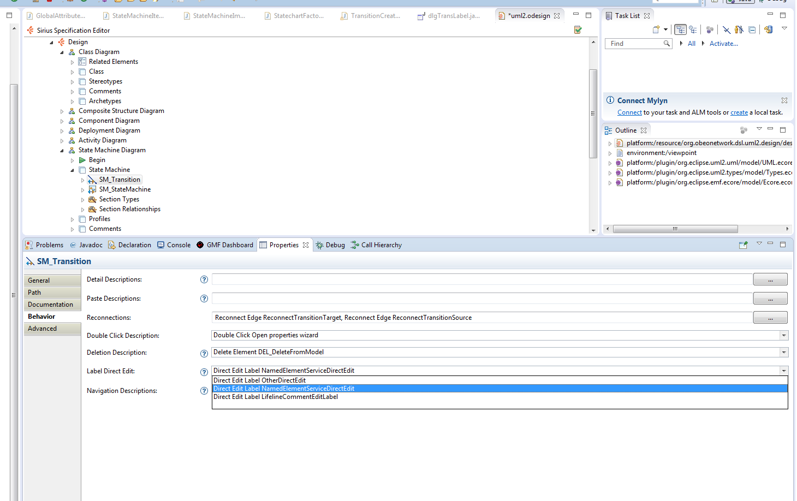Select Stereotypes layer in tree
797x501 pixels.
click(105, 81)
